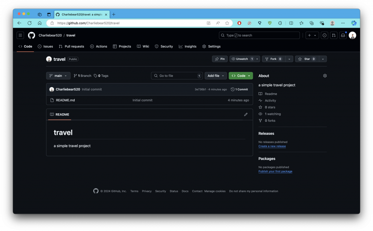Expand the Star lists dropdown arrow
Screen dimensions: 373x231
tap(323, 59)
